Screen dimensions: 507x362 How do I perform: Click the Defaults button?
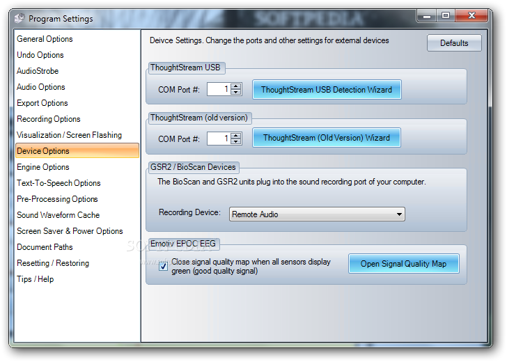point(454,43)
